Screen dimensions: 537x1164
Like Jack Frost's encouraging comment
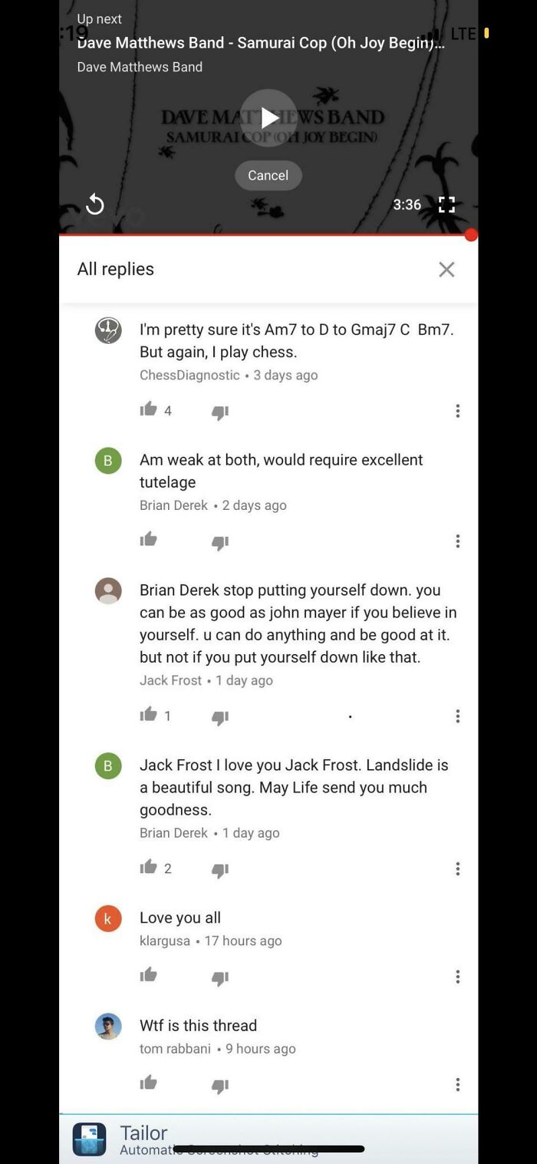click(148, 715)
